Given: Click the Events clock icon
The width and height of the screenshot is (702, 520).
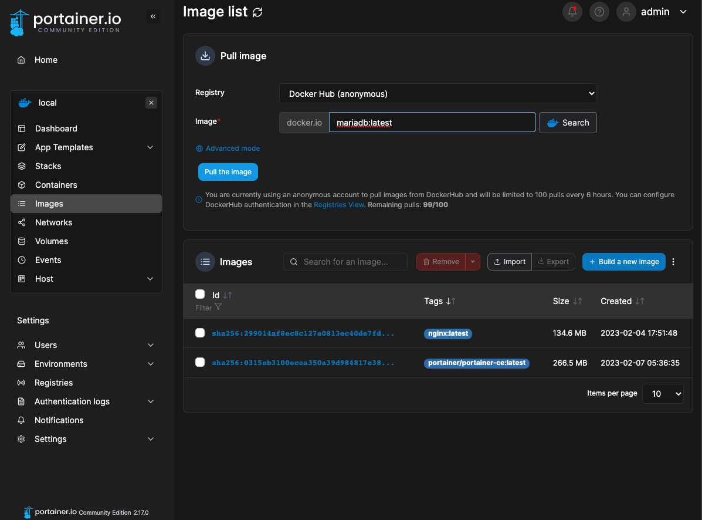Looking at the screenshot, I should coord(22,260).
